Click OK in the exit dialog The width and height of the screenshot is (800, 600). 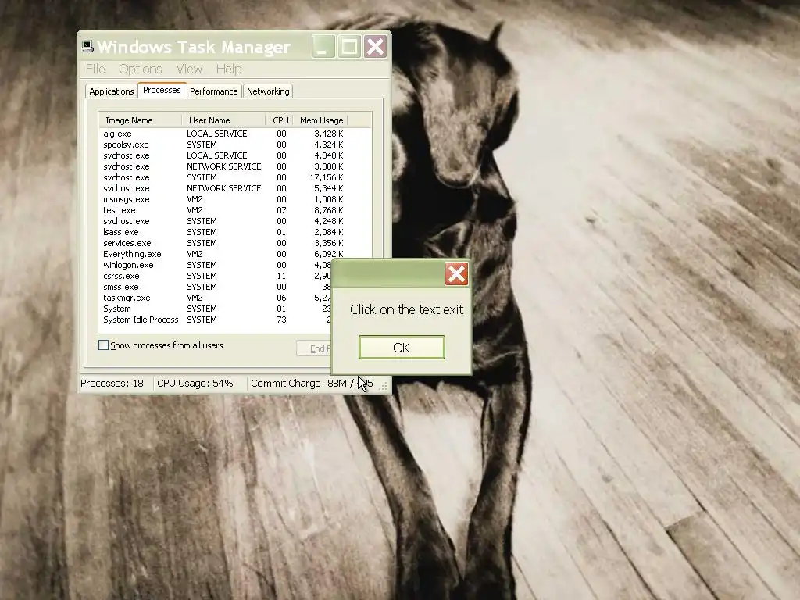[x=402, y=348]
